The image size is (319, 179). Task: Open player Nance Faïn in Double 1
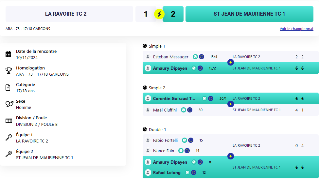[164, 151]
